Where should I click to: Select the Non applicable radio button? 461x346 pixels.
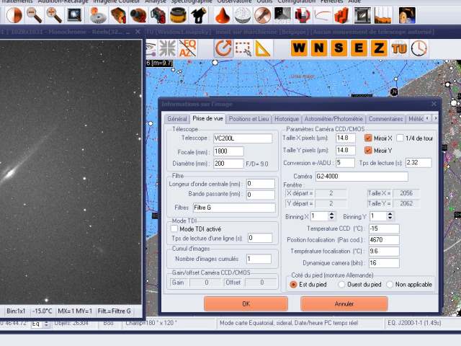(390, 284)
